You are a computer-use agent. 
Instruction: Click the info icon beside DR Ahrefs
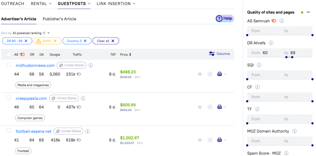point(271,43)
